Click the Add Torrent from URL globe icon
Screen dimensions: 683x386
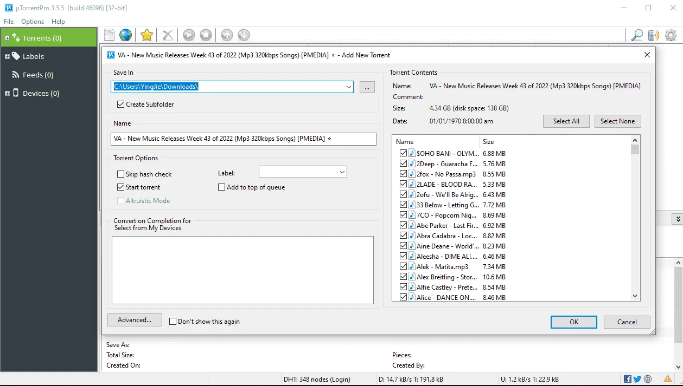pyautogui.click(x=126, y=35)
